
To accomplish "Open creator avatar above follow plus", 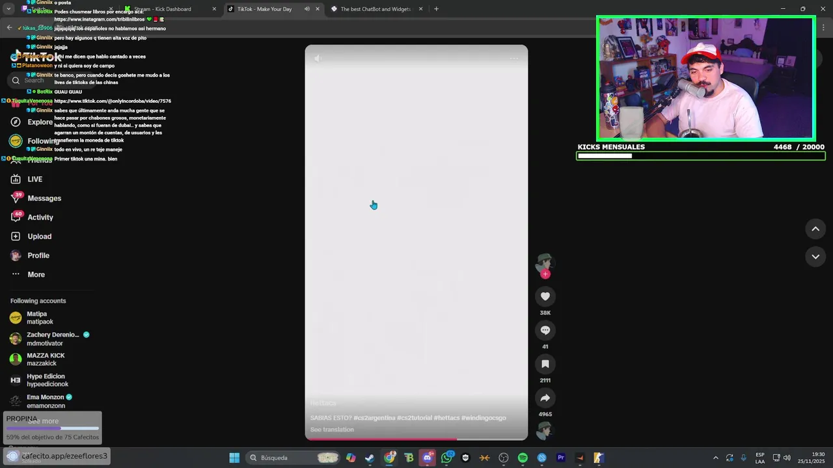I will (544, 262).
